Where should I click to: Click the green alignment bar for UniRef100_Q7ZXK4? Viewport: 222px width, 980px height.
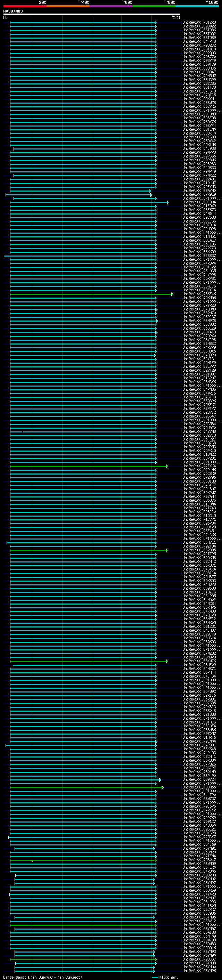[89, 467]
